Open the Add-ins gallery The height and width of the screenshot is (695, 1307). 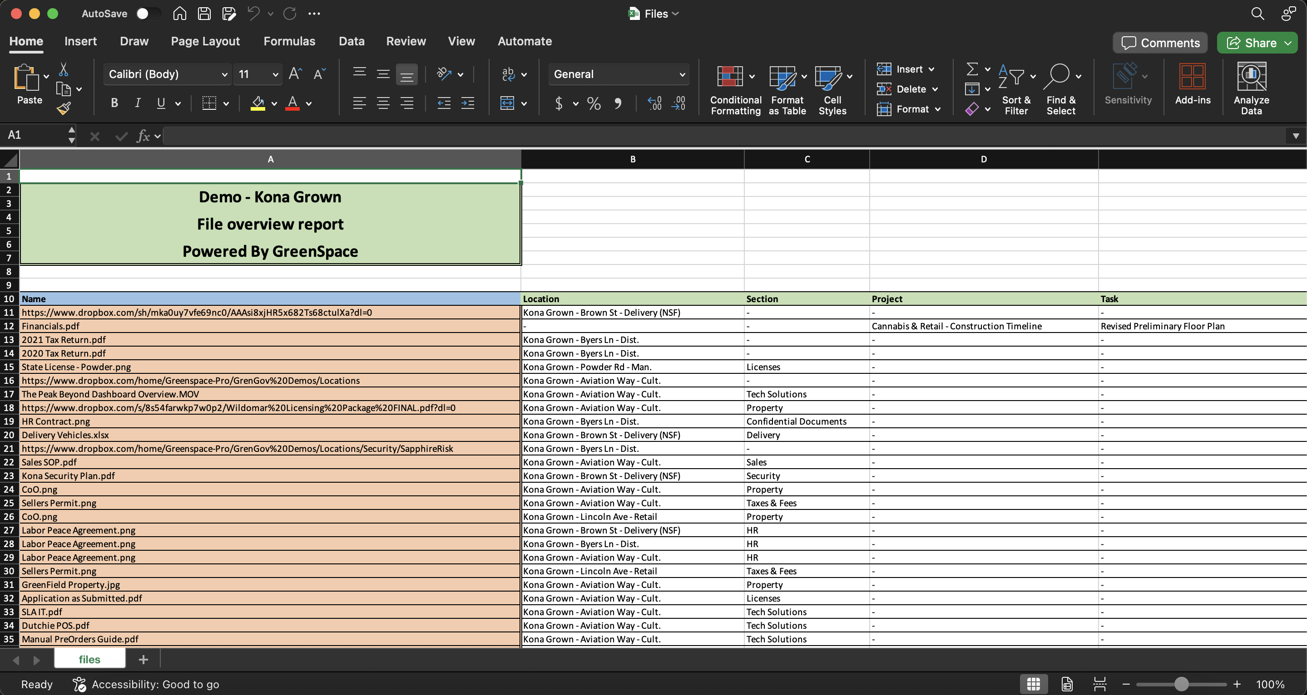pos(1193,84)
